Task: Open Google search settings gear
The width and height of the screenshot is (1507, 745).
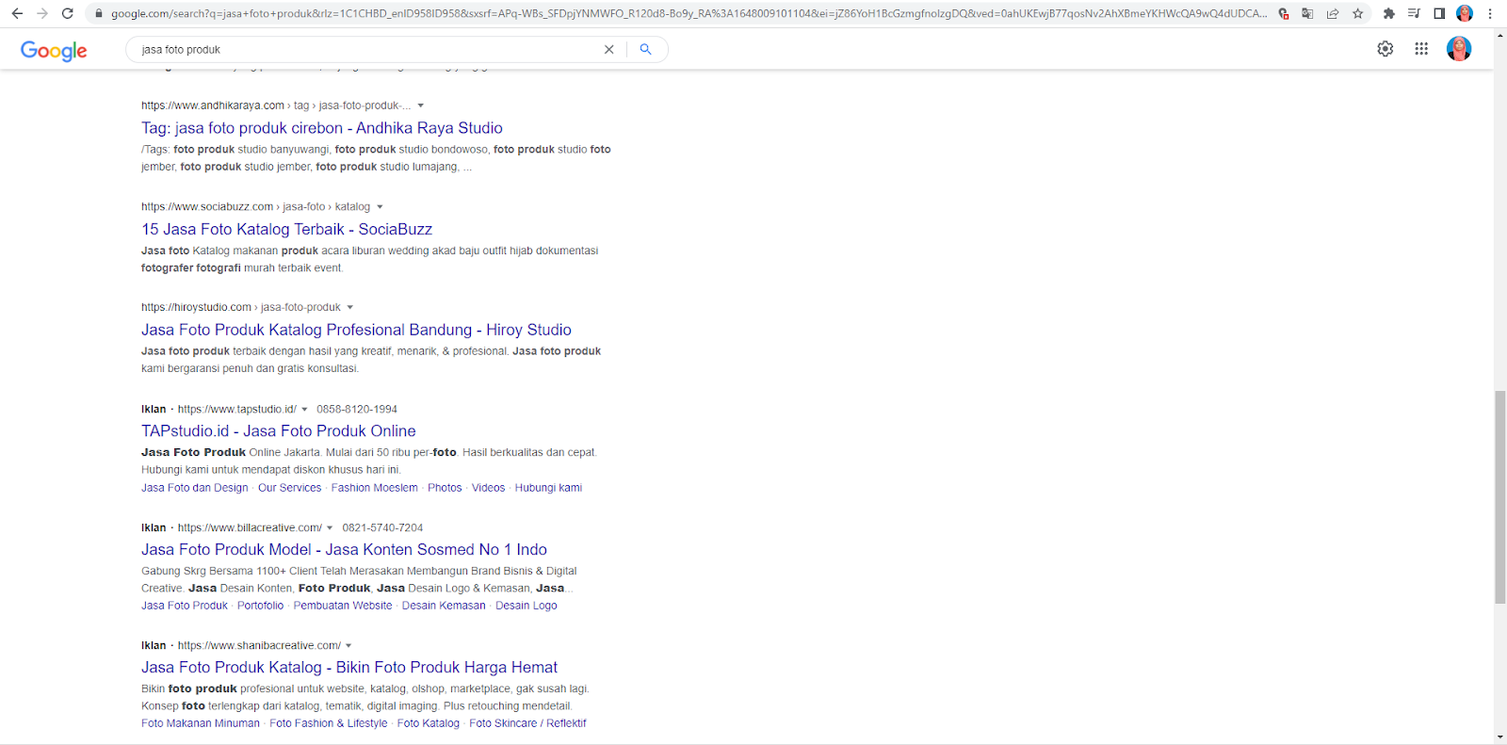Action: point(1385,49)
